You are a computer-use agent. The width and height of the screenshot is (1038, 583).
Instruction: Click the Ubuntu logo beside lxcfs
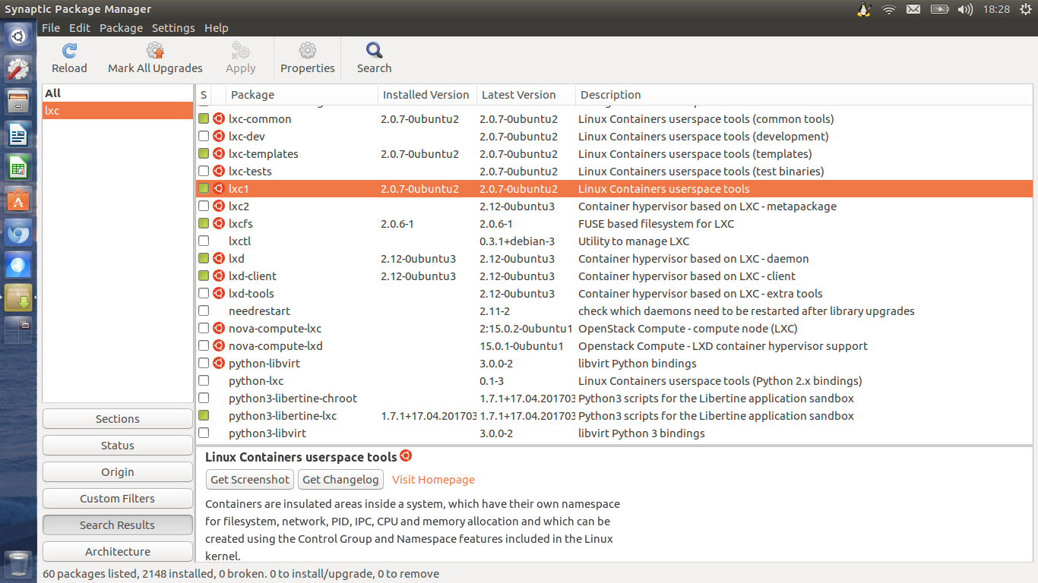219,223
